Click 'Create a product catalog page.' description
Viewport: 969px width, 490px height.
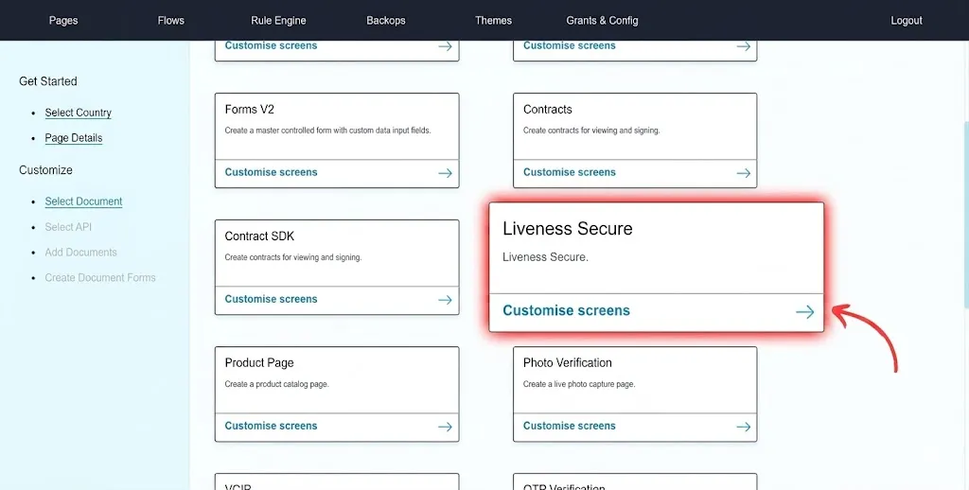277,384
